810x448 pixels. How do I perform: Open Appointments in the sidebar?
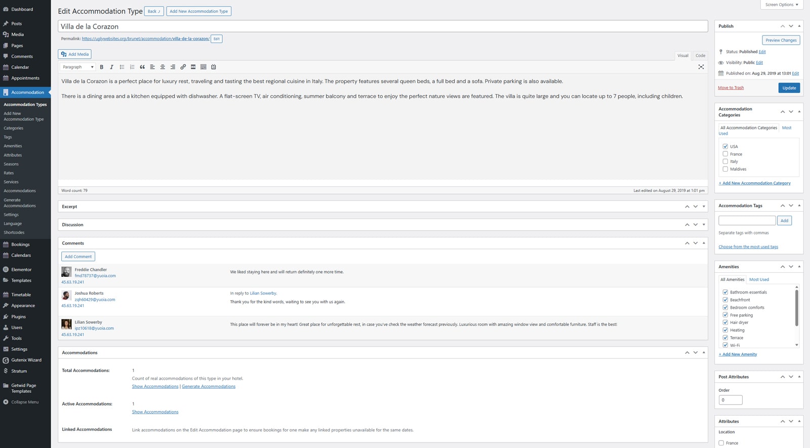[x=25, y=78]
